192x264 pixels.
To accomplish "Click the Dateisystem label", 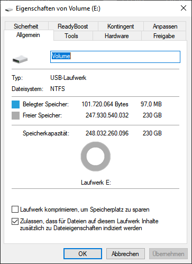I will pos(28,89).
